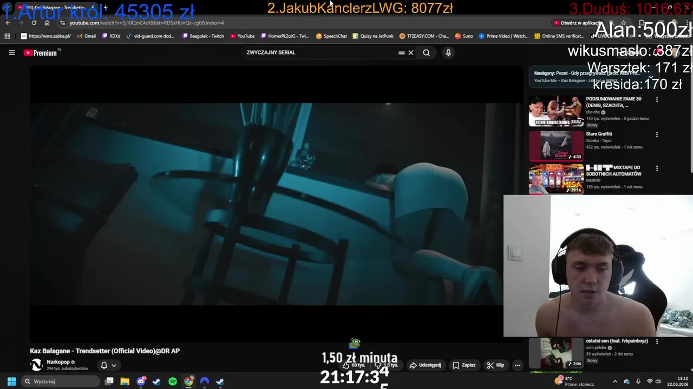Click the magnifying glass search button

pyautogui.click(x=427, y=52)
